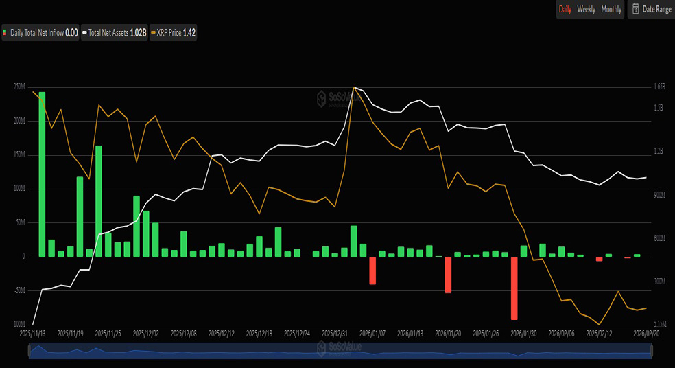Click the SoSoValue logo inside the range navigator
675x368 pixels.
point(338,348)
